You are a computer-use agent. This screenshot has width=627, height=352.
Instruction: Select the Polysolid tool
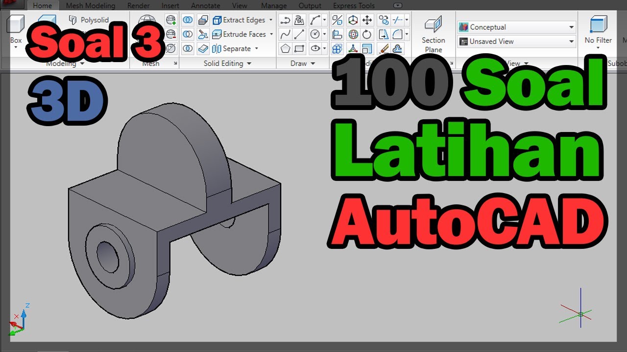[89, 20]
